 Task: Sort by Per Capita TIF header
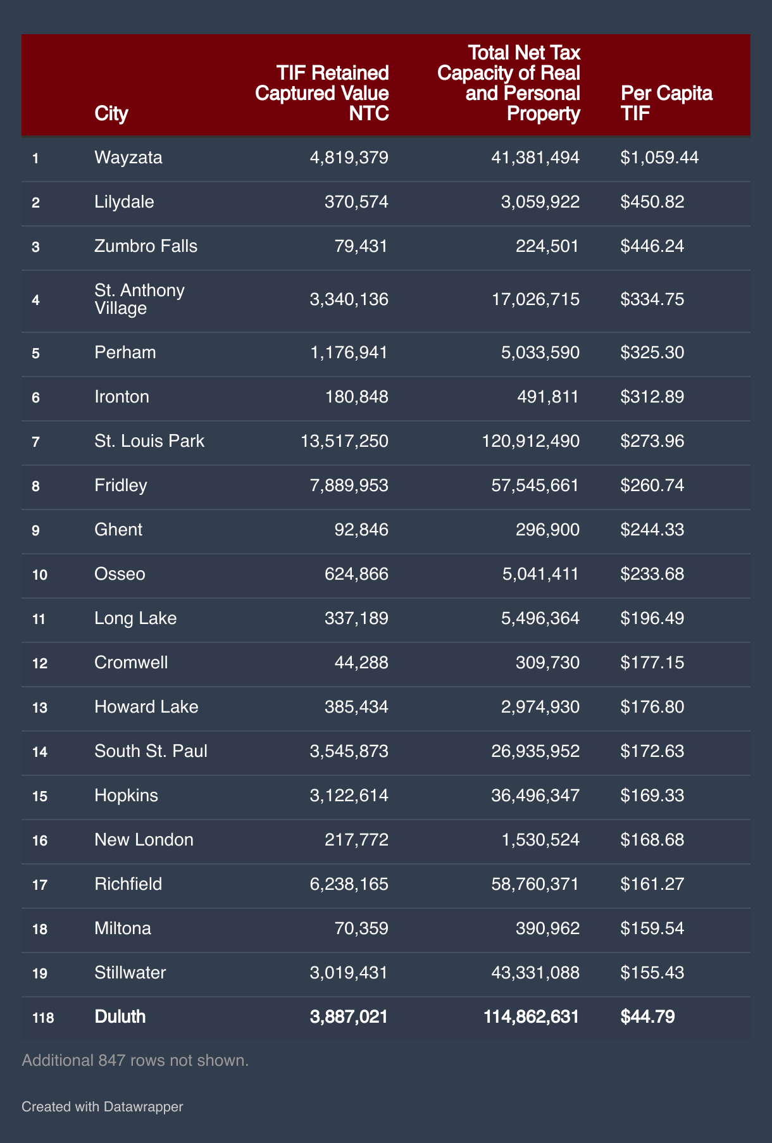666,103
